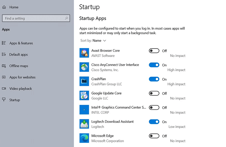The image size is (226, 147).
Task: Click the Apps for websites icon
Action: [4, 77]
